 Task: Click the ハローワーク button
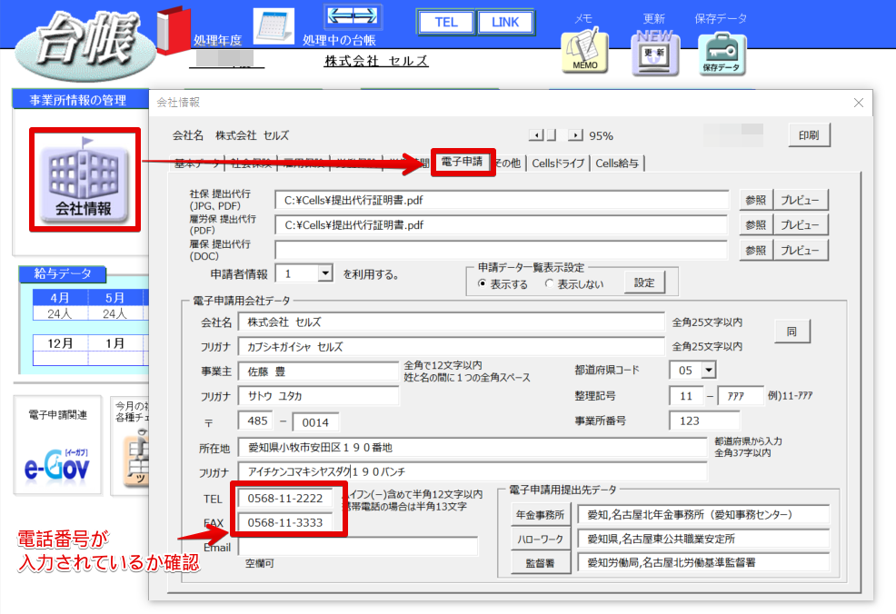[x=540, y=539]
